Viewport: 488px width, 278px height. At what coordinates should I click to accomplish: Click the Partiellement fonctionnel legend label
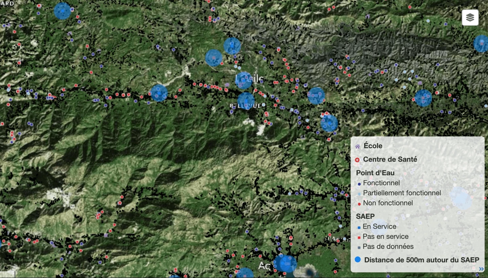pyautogui.click(x=402, y=193)
